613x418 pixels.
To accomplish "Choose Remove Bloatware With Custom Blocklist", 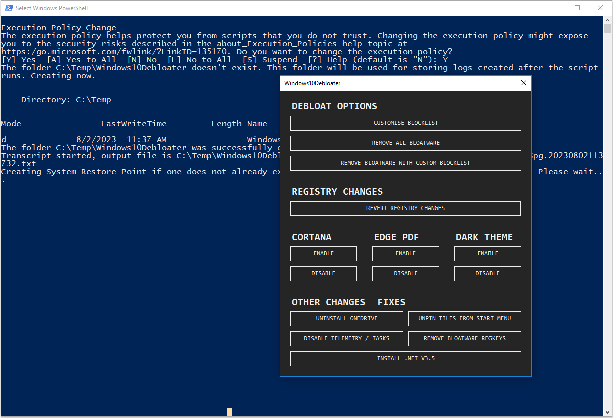I will [406, 163].
